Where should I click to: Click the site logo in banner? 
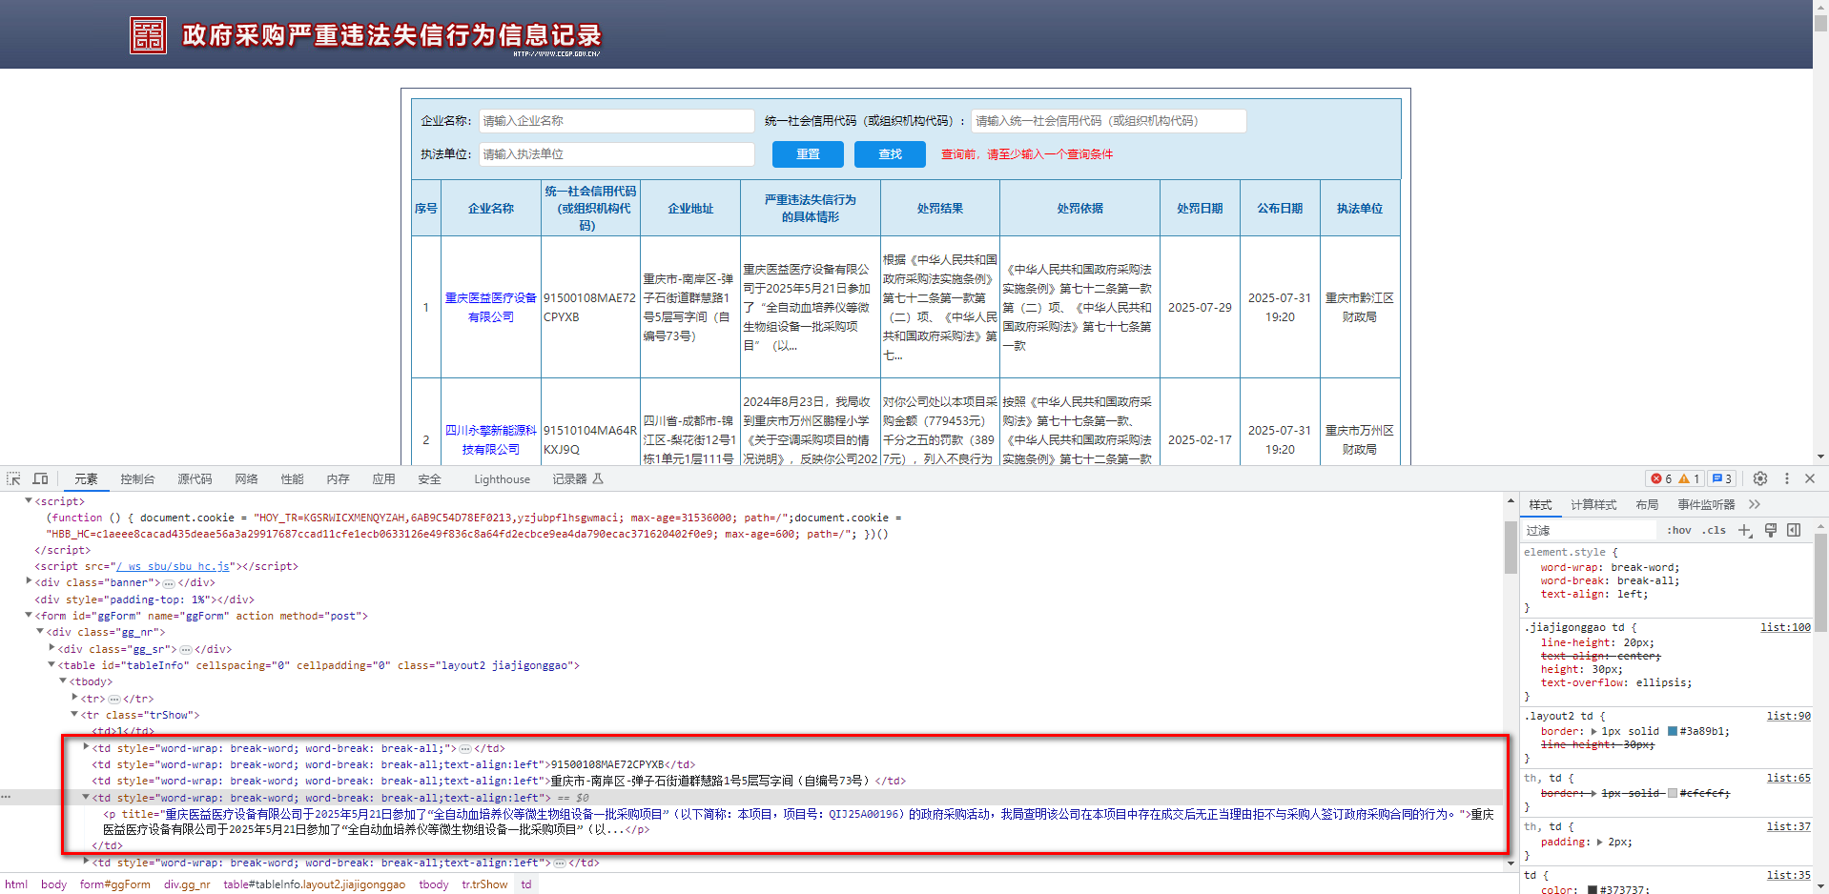tap(148, 35)
